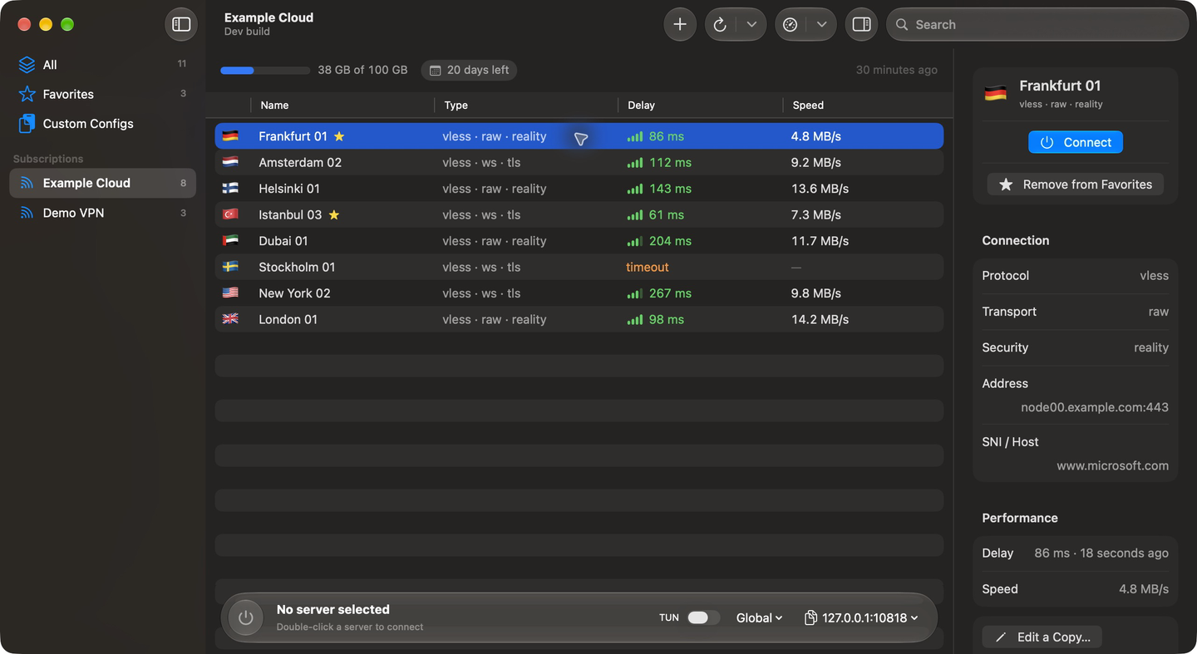Click the Favorites star icon in sidebar
Image resolution: width=1197 pixels, height=654 pixels.
tap(27, 94)
